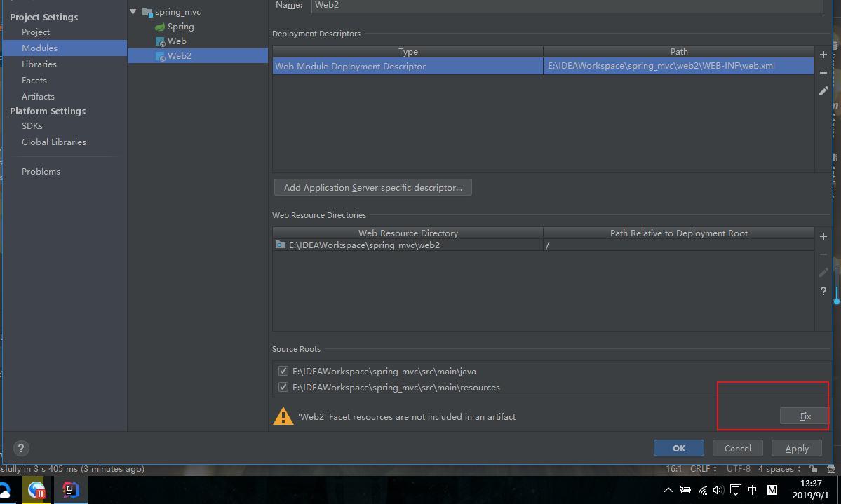Click the Fix button for Web2 facet
The image size is (841, 504).
pos(805,416)
